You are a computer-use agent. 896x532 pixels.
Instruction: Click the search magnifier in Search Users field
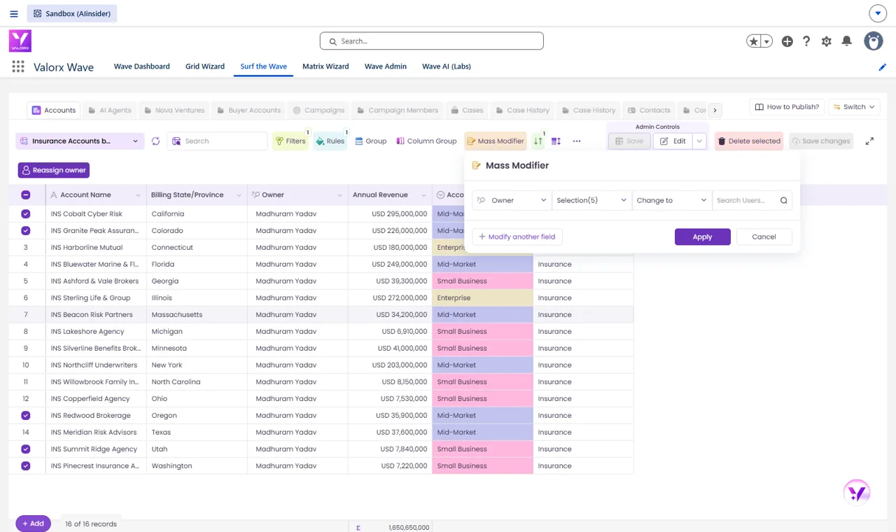pos(784,200)
